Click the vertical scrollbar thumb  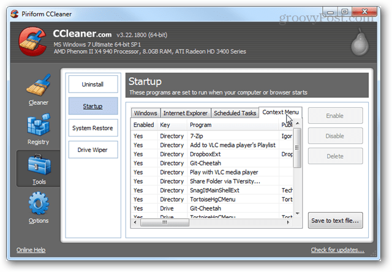297,148
